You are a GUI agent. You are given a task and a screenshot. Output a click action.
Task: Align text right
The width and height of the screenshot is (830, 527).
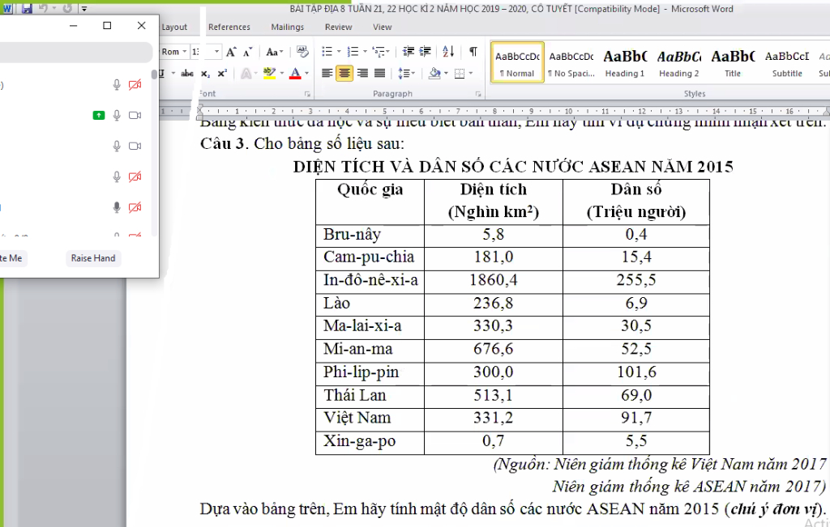pos(362,74)
